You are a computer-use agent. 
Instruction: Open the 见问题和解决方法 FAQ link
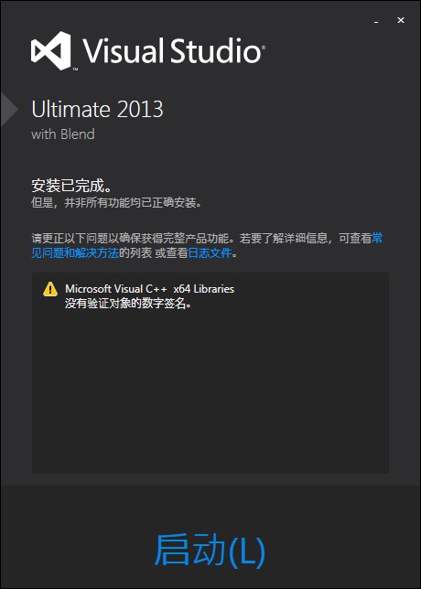point(75,253)
